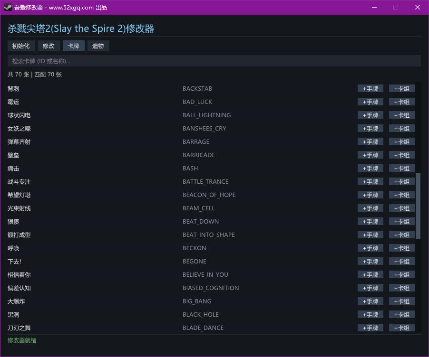
Task: Switch to the 初始化 tab
Action: 21,46
